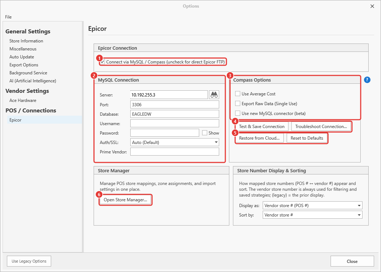
Task: Click the MySQL Connection group title
Action: coord(118,80)
